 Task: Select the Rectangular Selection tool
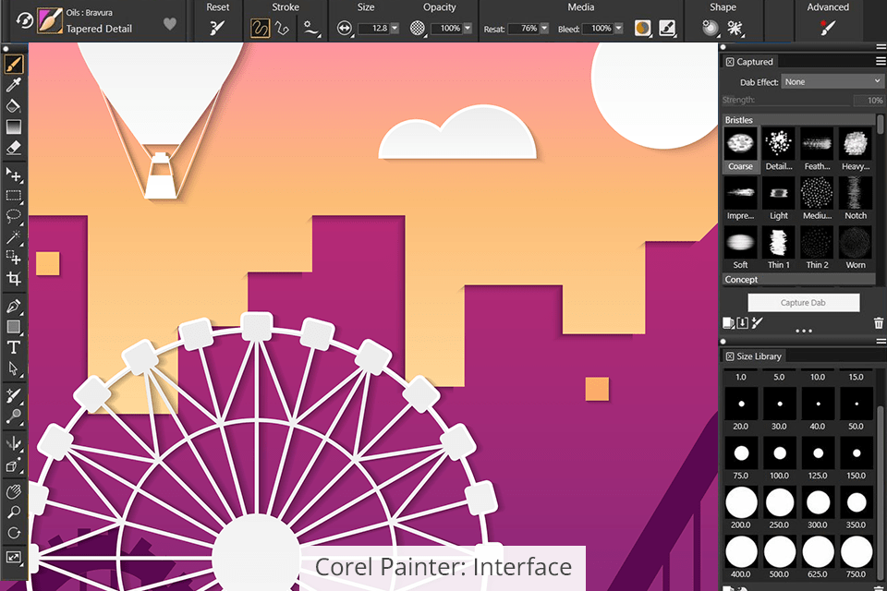pos(14,196)
